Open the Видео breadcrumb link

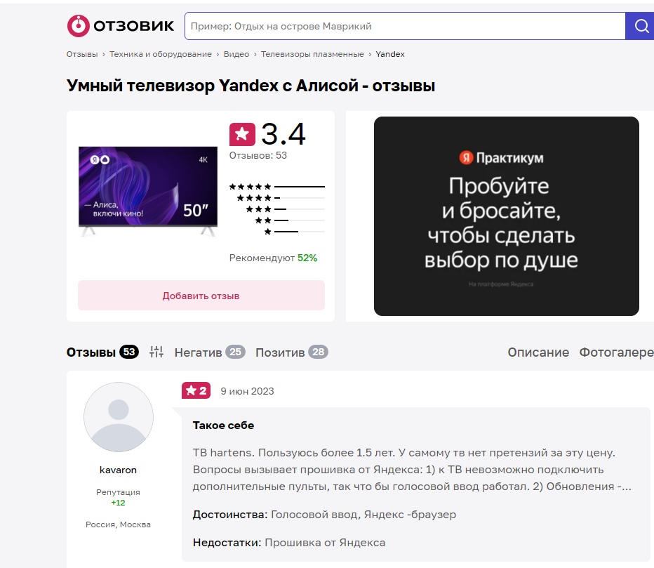pyautogui.click(x=236, y=54)
